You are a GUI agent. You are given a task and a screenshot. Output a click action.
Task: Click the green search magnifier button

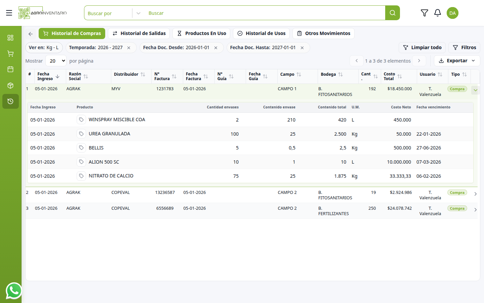coord(392,13)
